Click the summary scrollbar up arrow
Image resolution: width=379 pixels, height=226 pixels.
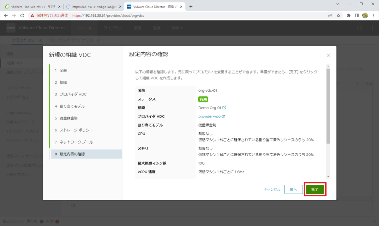click(328, 67)
